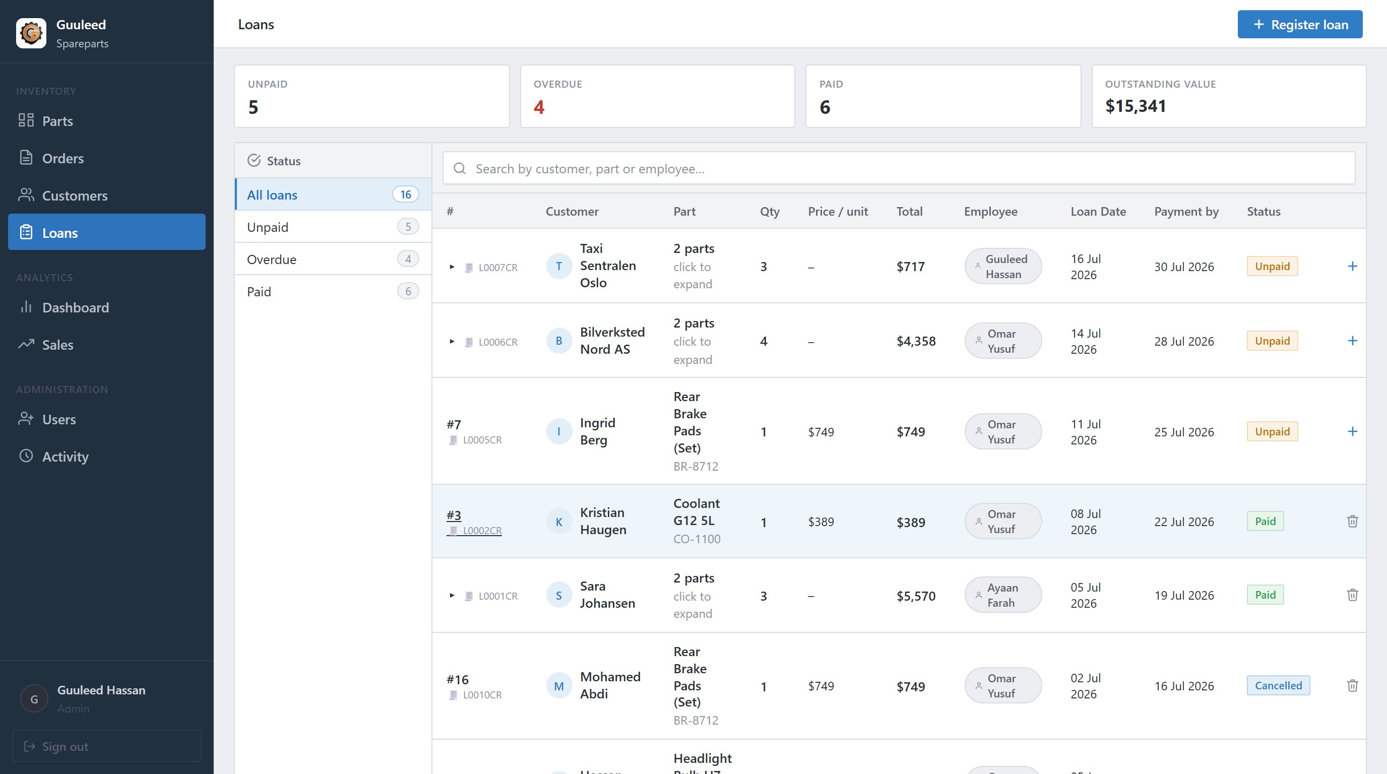Click the Payment by column header
1387x774 pixels.
click(1186, 212)
